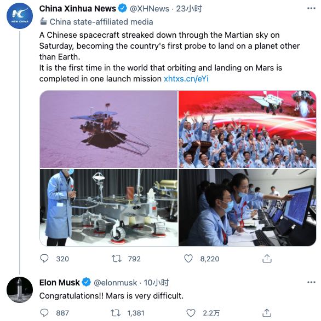
Task: Open more options menu on Elon Musk tweet
Action: coord(311,282)
